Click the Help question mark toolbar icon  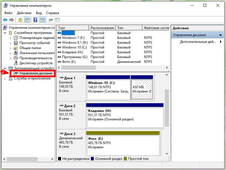(x=35, y=20)
